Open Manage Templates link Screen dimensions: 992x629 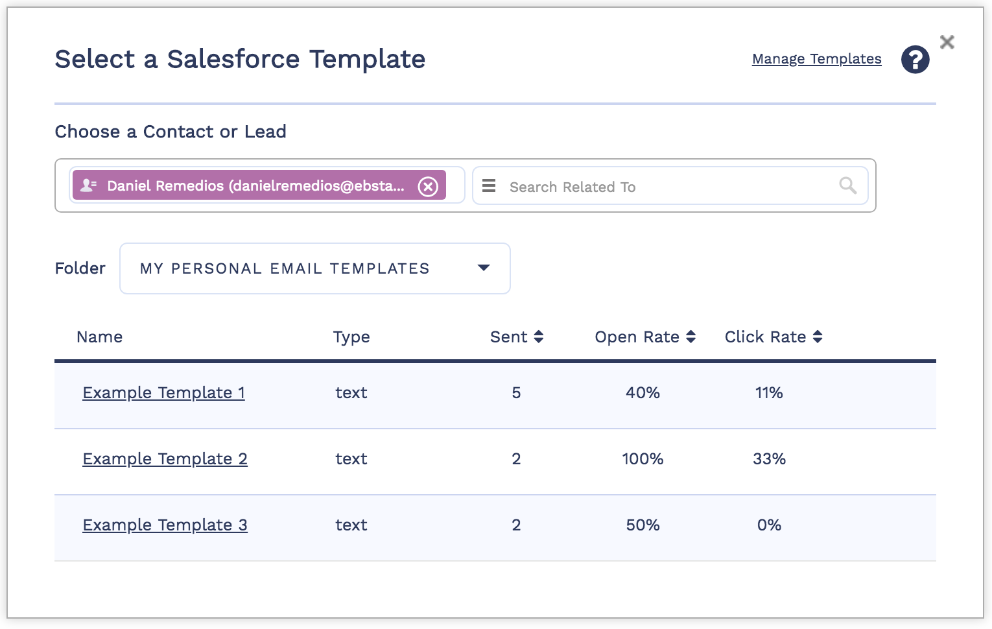[x=816, y=59]
